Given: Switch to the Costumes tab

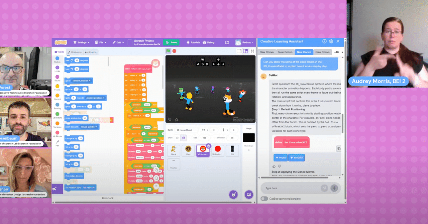Looking at the screenshot, I should point(74,52).
